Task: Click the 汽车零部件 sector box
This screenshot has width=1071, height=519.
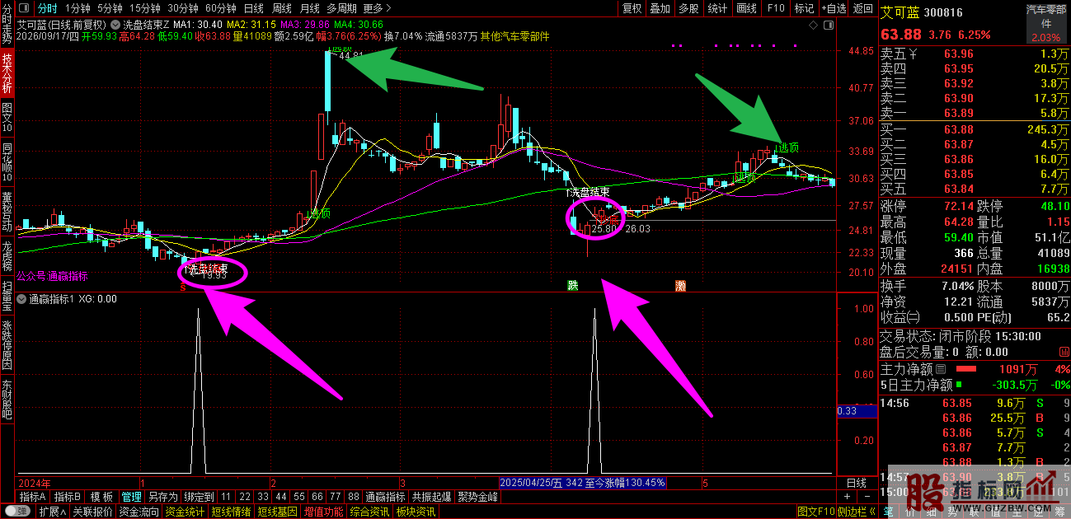Action: (1045, 24)
